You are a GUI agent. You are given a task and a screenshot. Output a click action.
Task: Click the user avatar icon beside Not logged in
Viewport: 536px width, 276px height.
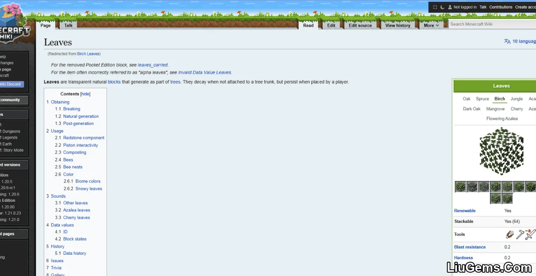tap(450, 7)
